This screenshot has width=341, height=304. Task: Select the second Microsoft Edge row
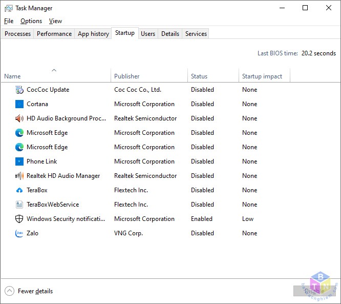pos(170,147)
